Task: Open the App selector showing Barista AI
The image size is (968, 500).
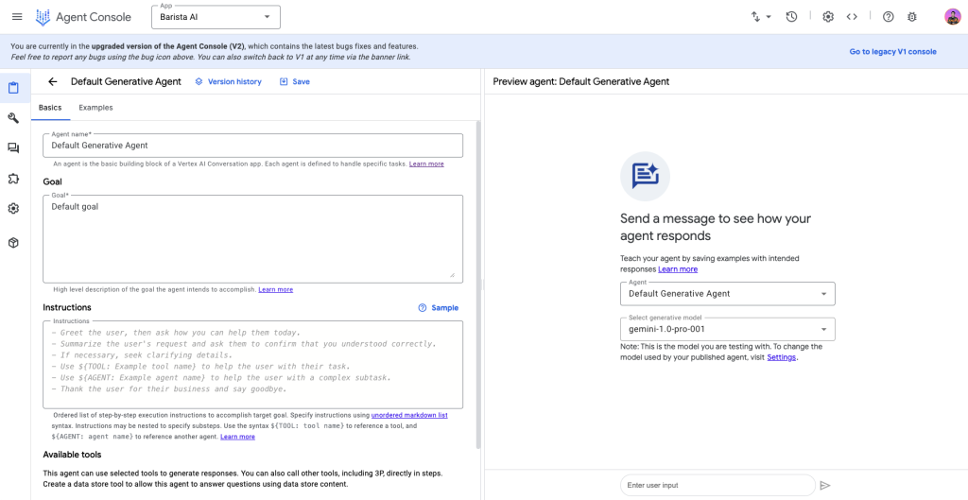Action: coord(216,17)
